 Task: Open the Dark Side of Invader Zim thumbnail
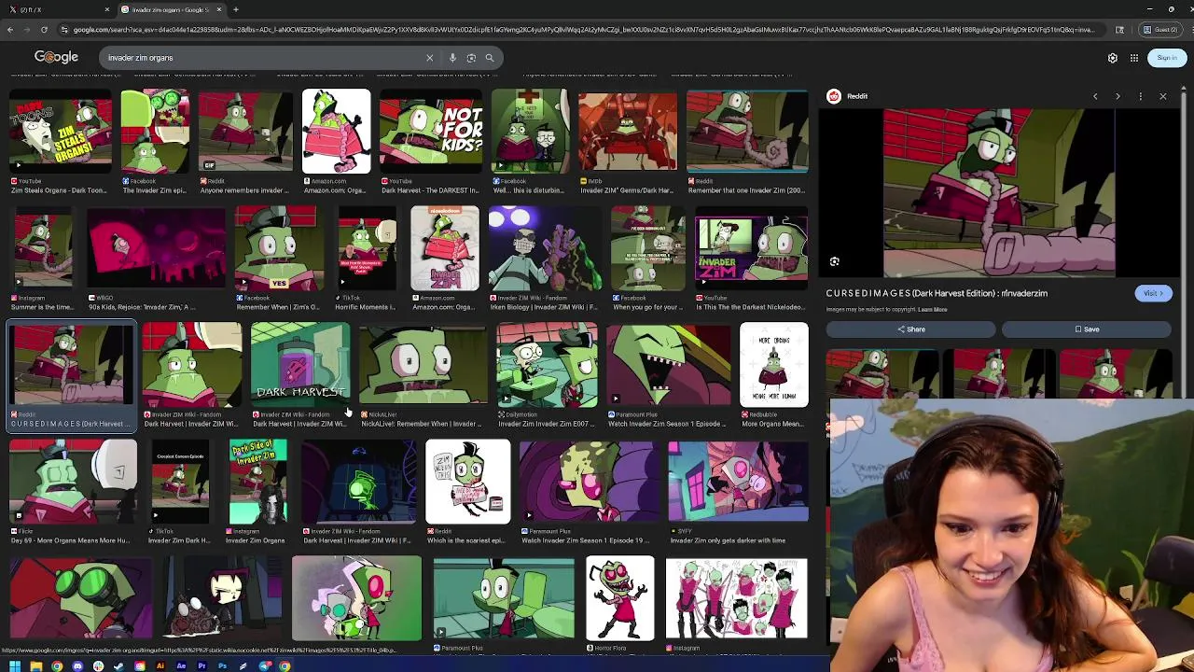[x=258, y=482]
